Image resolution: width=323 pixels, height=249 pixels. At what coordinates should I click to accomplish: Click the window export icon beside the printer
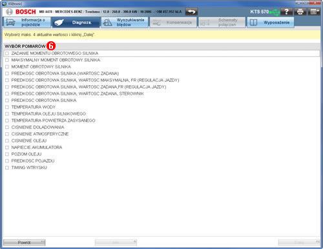pos(314,12)
